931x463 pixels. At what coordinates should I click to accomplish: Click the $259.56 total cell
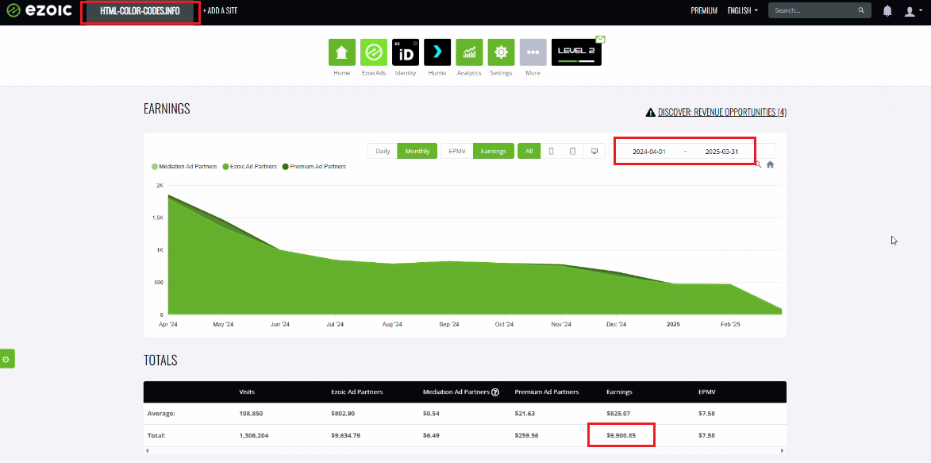tap(527, 436)
